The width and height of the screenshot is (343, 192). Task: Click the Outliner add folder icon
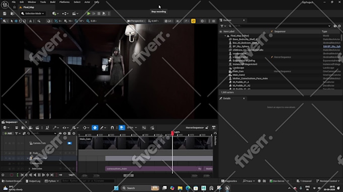click(x=335, y=26)
